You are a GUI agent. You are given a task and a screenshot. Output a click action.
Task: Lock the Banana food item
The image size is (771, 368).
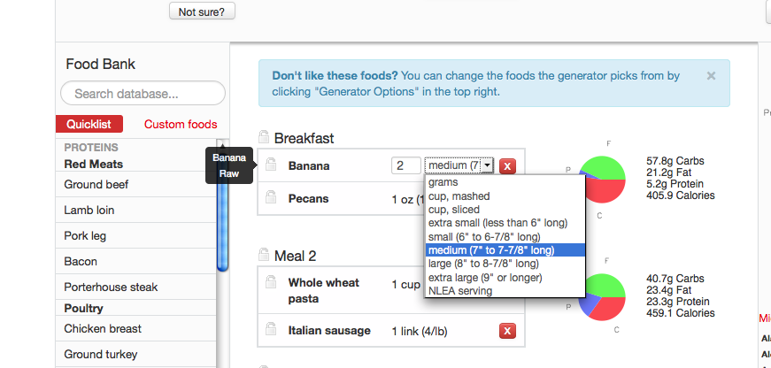pos(271,165)
